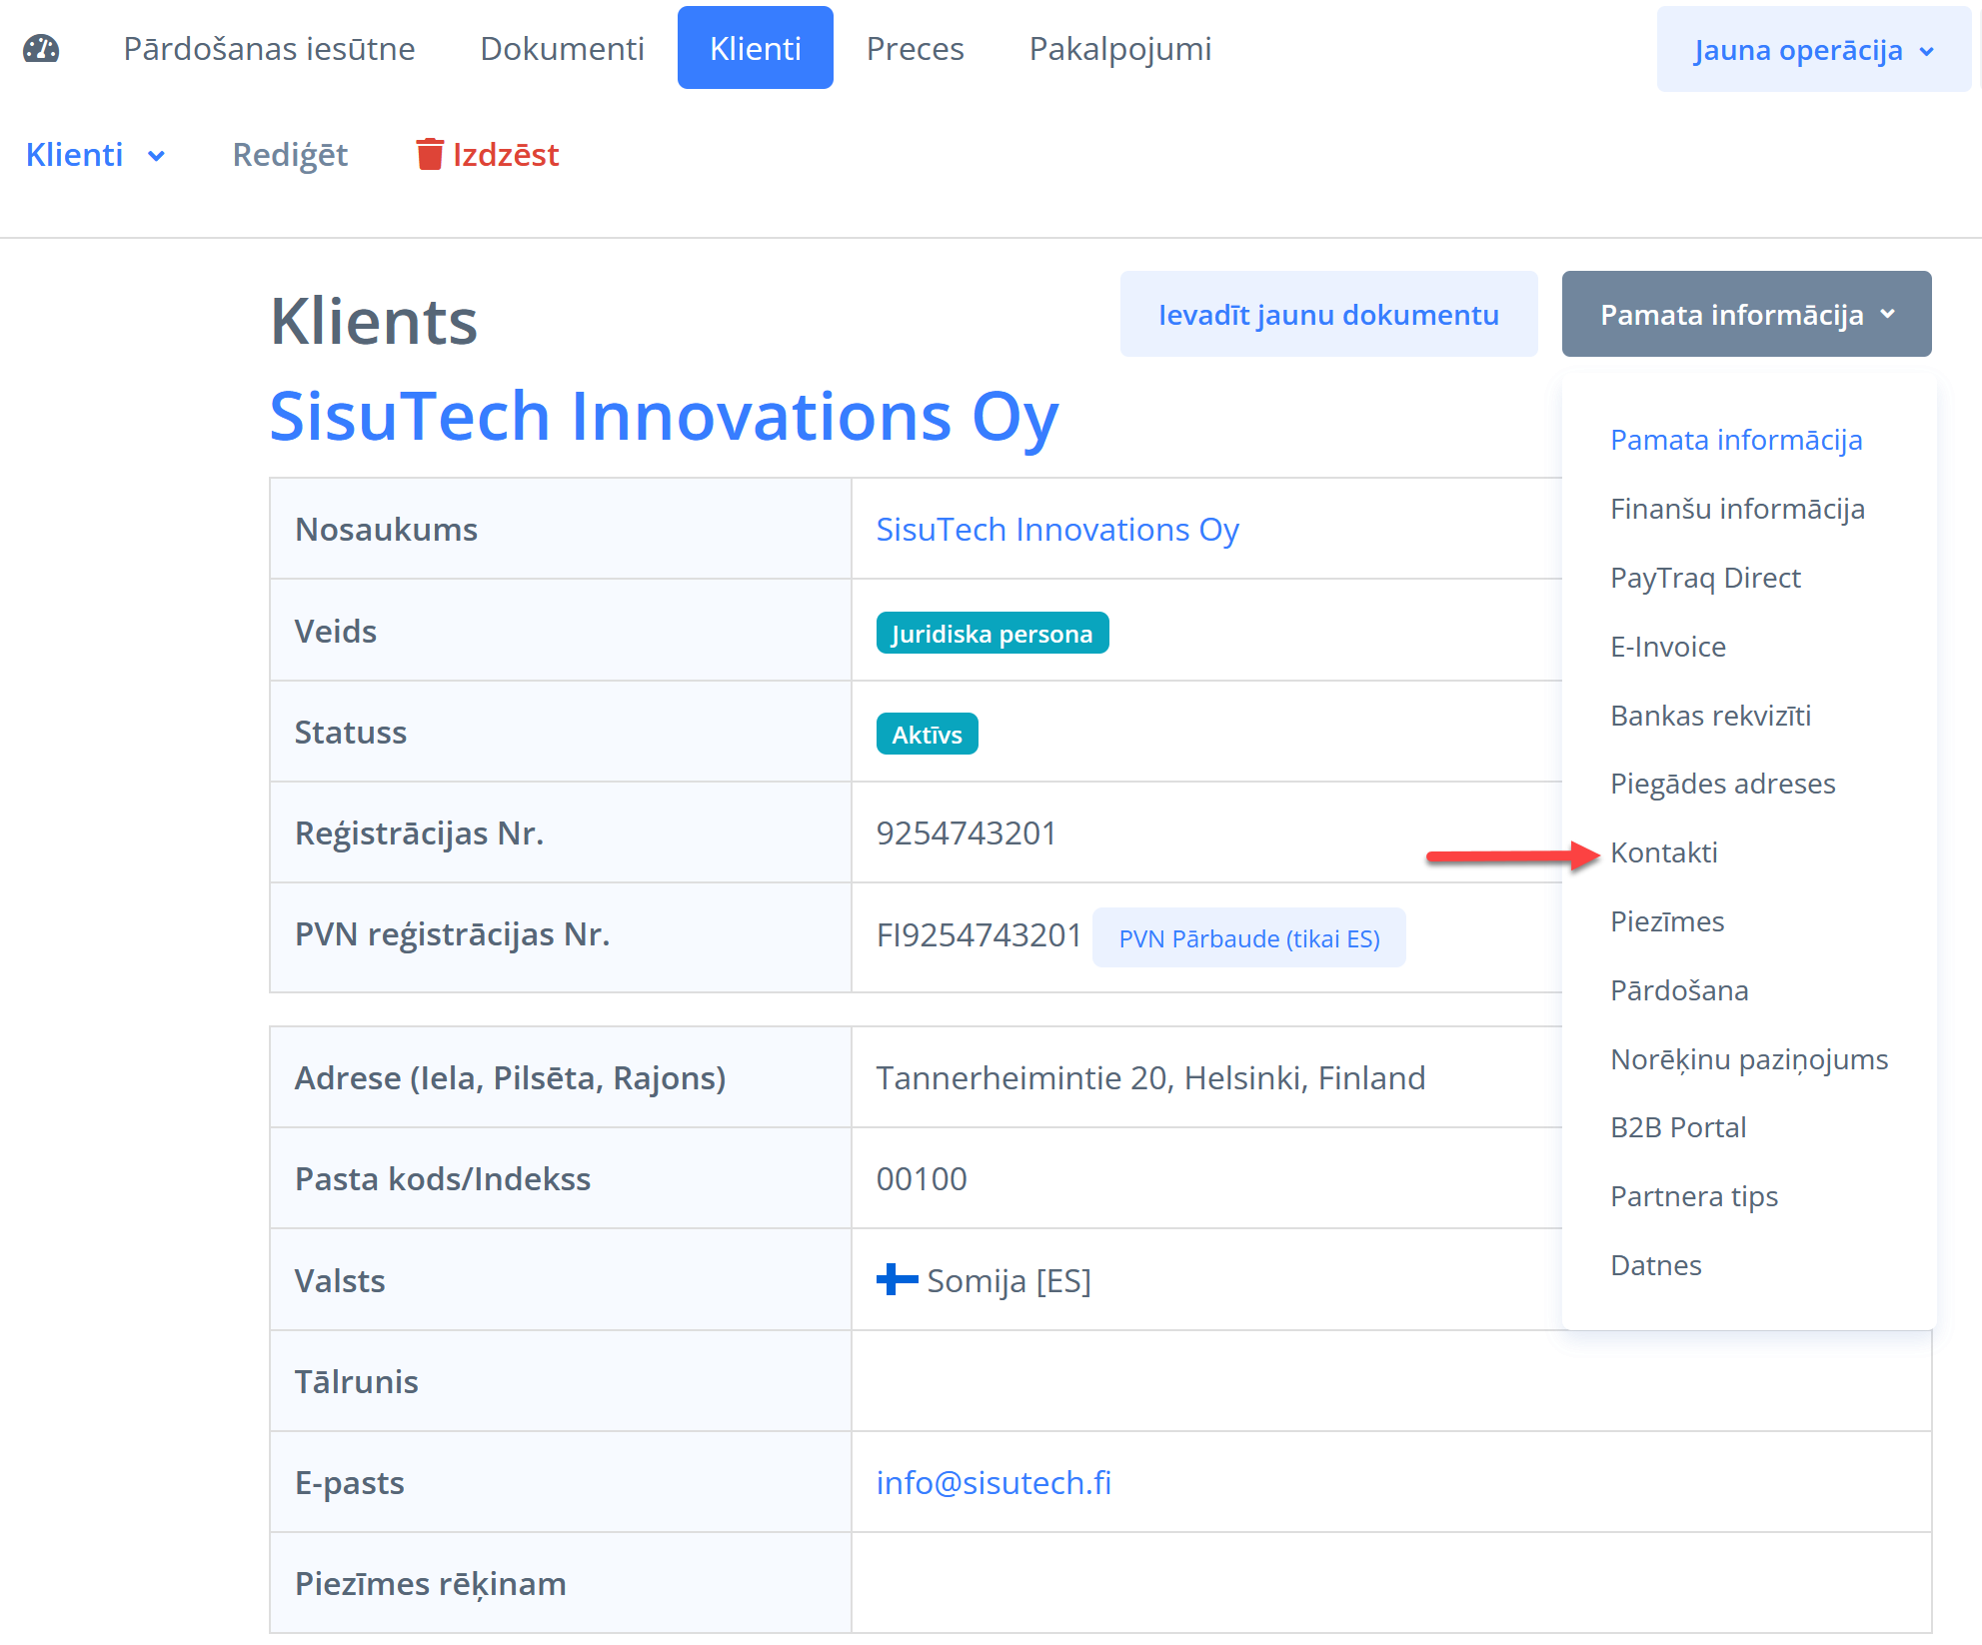Open the PayTraq Direct menu item
1982x1645 pixels.
1705,578
